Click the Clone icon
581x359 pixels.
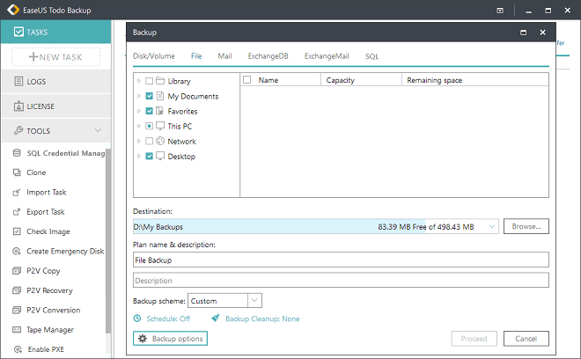point(17,172)
